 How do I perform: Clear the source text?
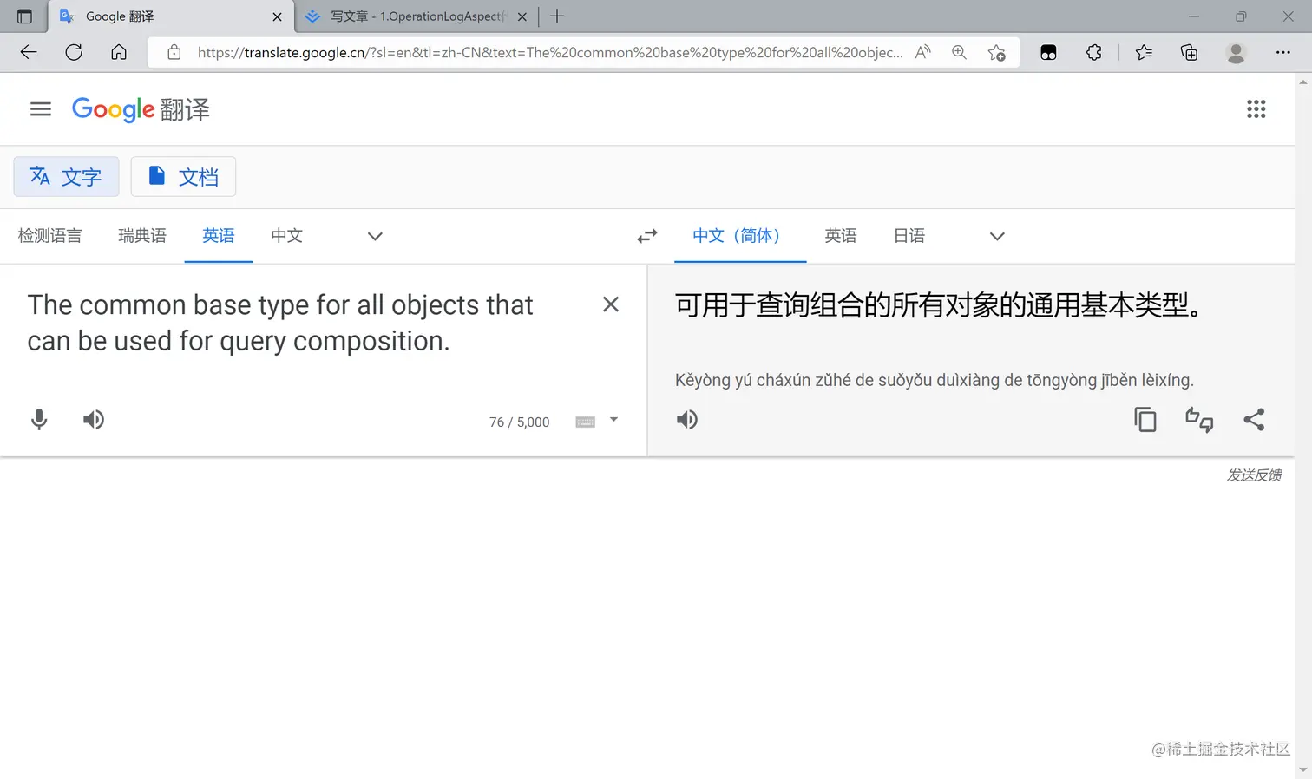click(x=611, y=304)
